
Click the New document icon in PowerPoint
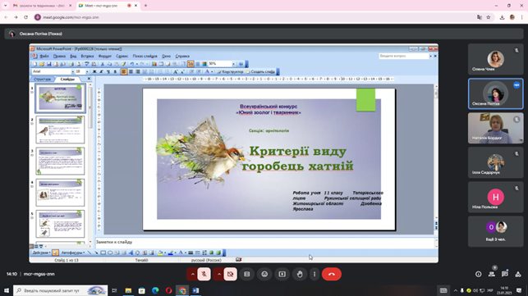34,64
